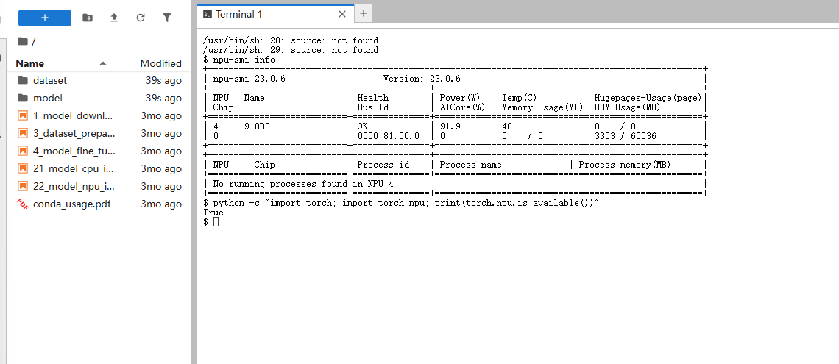839x364 pixels.
Task: Click the '3mo ago' time for conda_usage.pdf
Action: tap(161, 204)
